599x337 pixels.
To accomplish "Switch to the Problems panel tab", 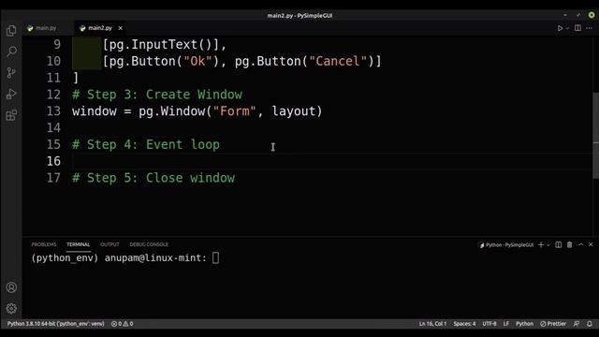I will pyautogui.click(x=44, y=244).
